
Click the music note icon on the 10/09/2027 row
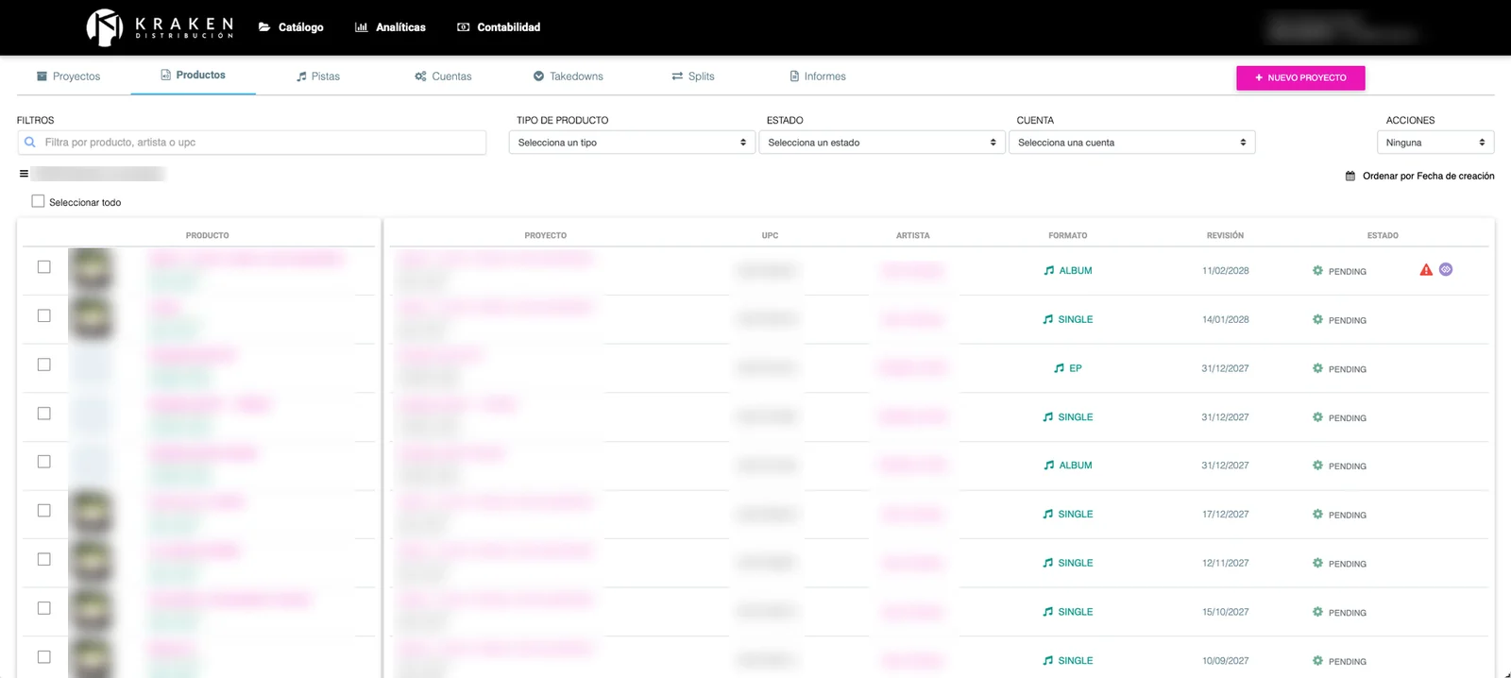pos(1047,661)
